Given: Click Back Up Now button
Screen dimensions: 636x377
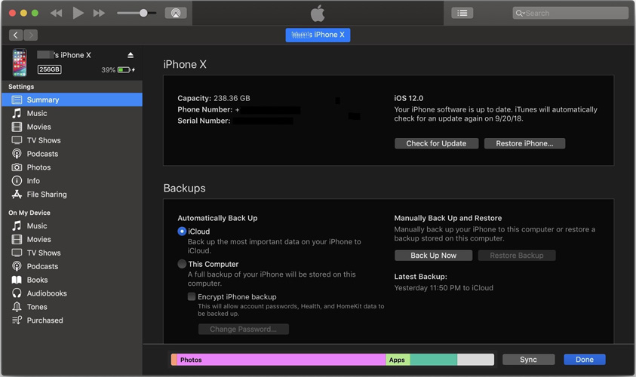Looking at the screenshot, I should coord(433,256).
